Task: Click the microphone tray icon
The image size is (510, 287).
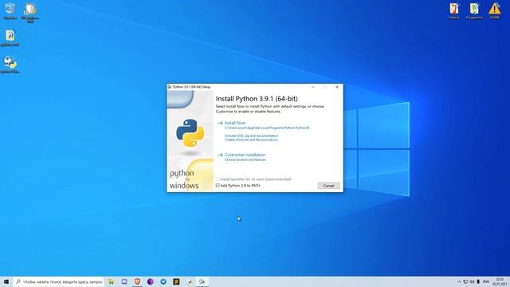Action: coord(478,281)
